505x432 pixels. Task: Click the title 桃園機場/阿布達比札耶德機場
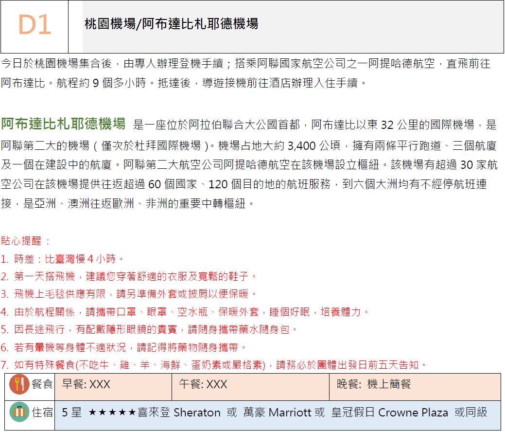(x=171, y=23)
